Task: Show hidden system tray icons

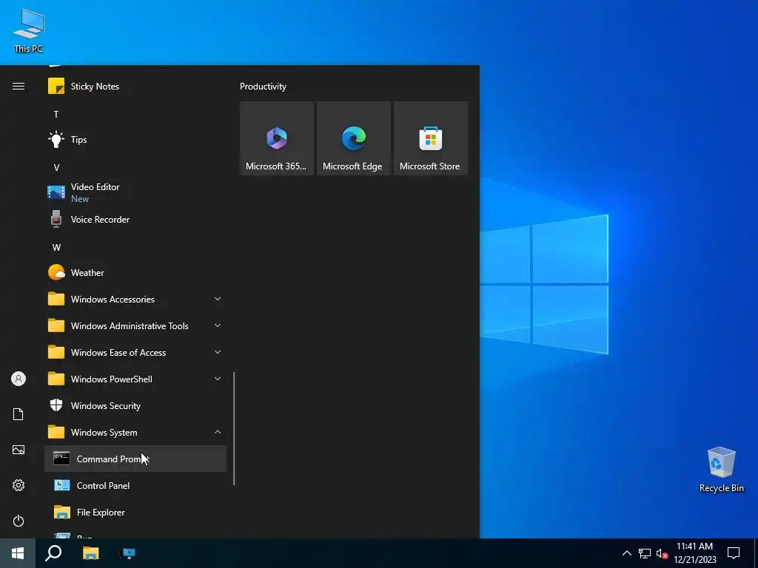Action: pyautogui.click(x=626, y=553)
